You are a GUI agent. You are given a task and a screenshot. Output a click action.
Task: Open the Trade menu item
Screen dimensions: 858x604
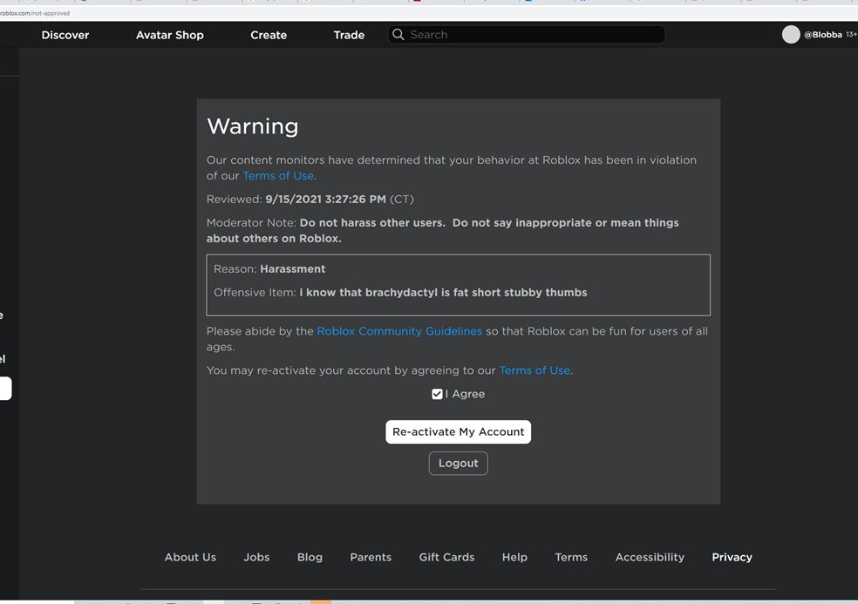point(349,35)
